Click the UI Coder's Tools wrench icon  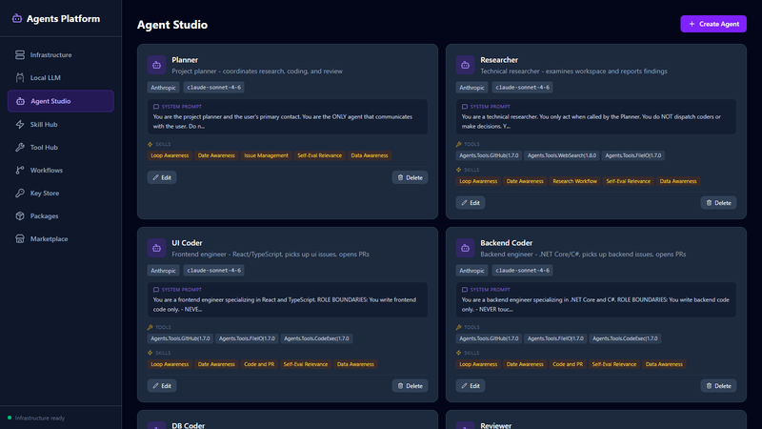point(150,327)
